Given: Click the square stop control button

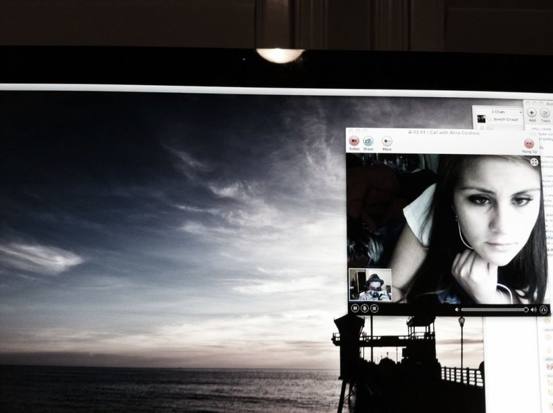Looking at the screenshot, I should pos(374,308).
